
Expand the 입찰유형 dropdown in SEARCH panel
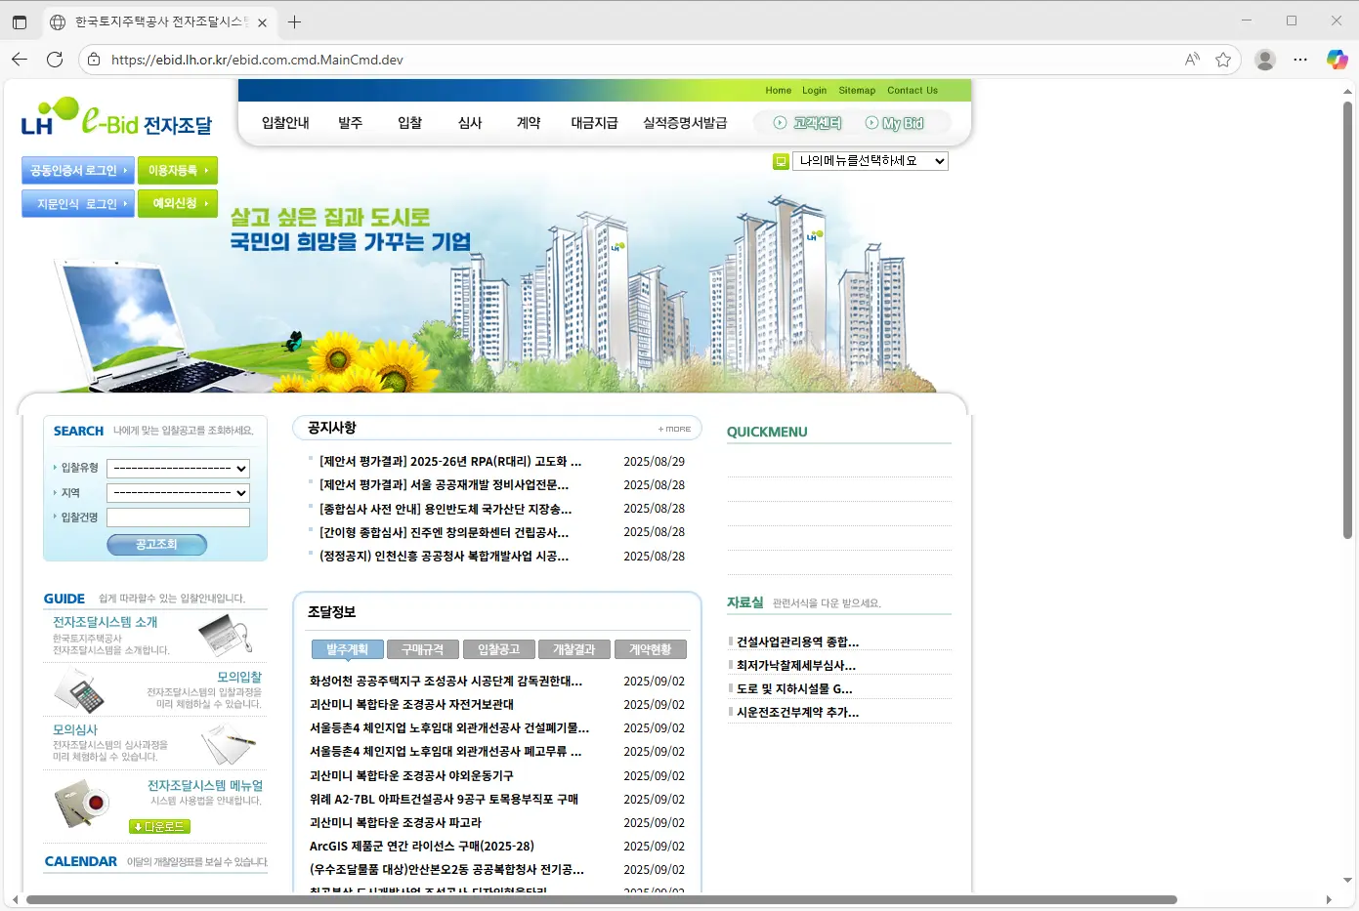(x=178, y=468)
